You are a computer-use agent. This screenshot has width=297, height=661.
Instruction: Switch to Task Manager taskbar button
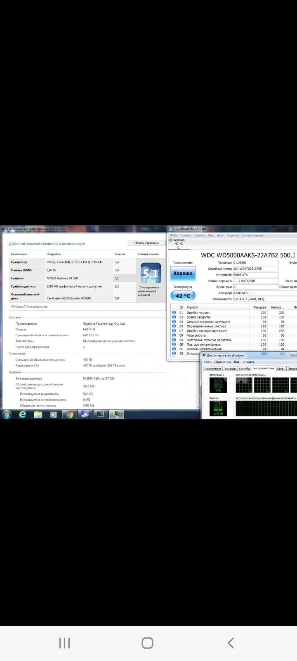pos(101,414)
